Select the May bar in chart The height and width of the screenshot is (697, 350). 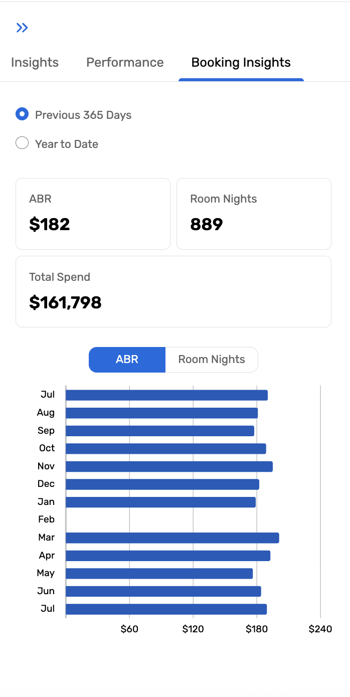(x=159, y=573)
